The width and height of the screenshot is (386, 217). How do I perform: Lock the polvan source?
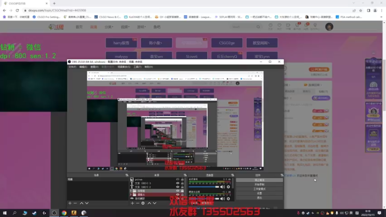click(182, 179)
